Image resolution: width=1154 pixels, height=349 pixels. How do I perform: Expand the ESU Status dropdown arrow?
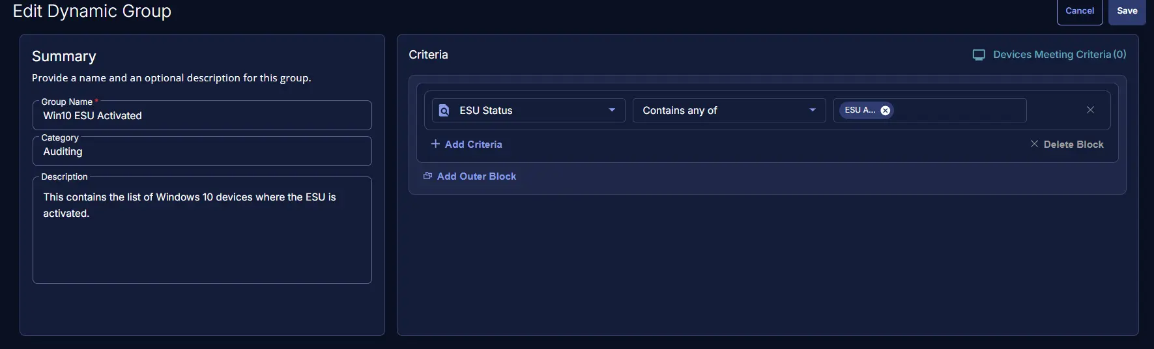[612, 110]
